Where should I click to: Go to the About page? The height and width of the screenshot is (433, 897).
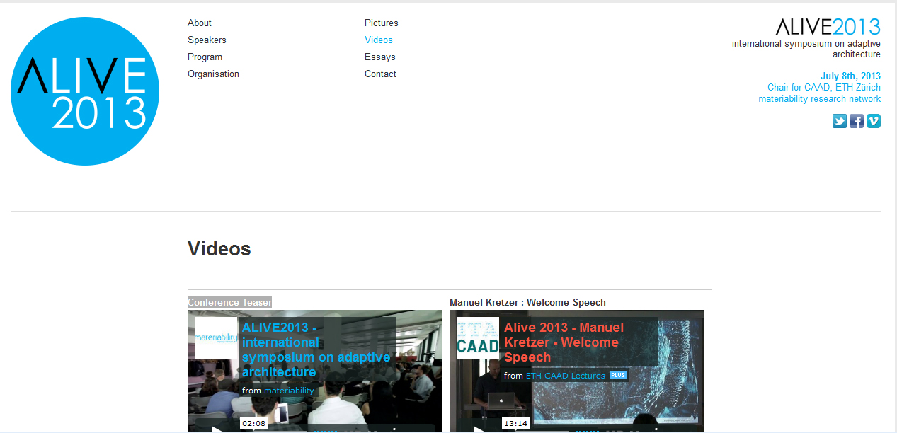pos(200,23)
